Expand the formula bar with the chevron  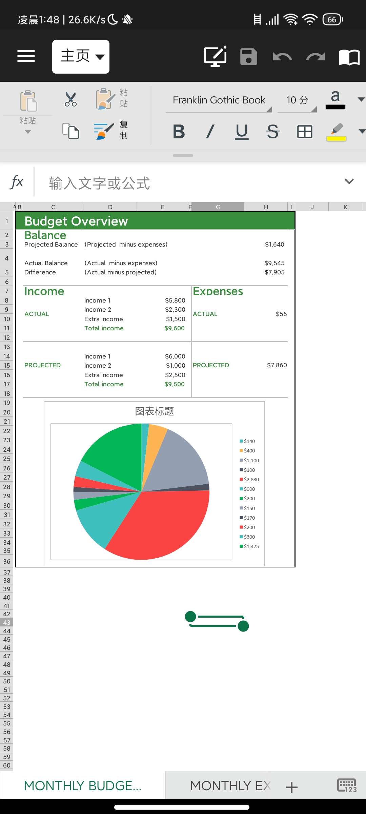pos(349,181)
